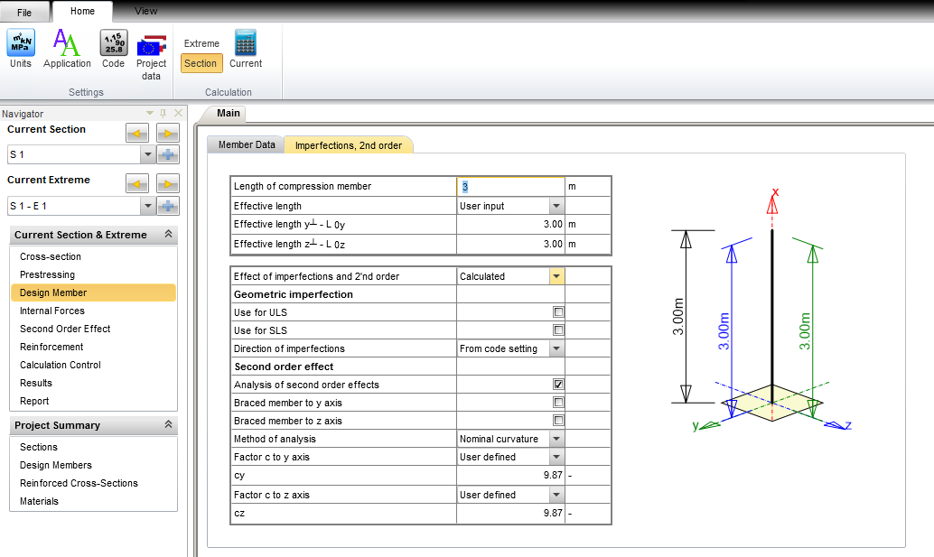The height and width of the screenshot is (557, 934).
Task: Open the Units settings
Action: click(x=20, y=50)
